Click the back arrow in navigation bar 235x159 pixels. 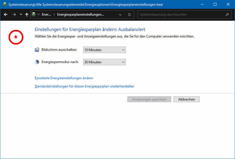tap(6, 14)
